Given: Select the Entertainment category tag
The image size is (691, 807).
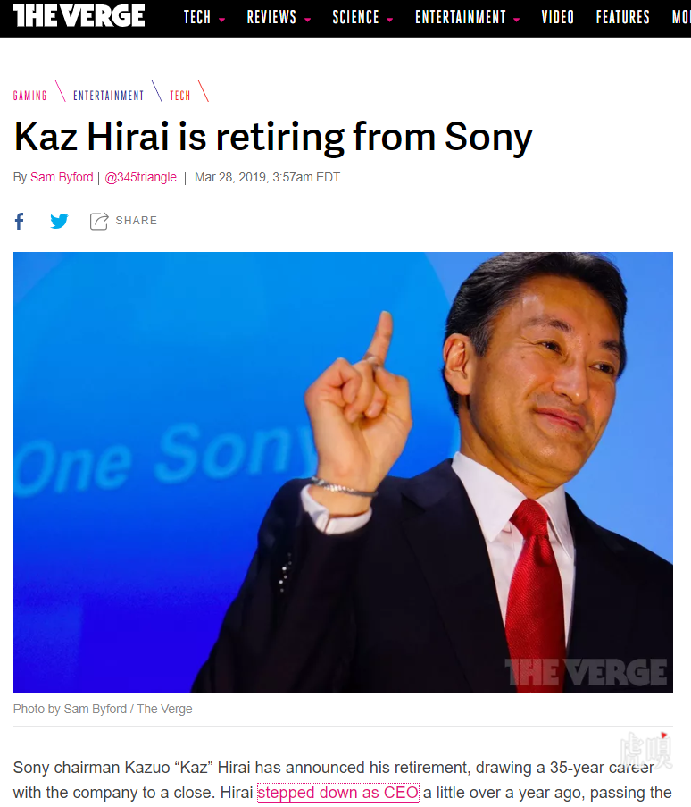Looking at the screenshot, I should point(109,96).
